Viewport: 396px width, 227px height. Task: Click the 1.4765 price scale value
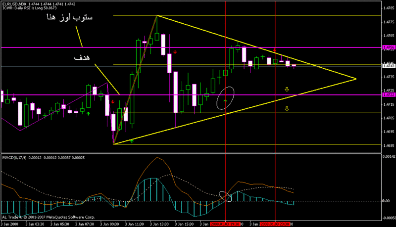tap(389, 36)
